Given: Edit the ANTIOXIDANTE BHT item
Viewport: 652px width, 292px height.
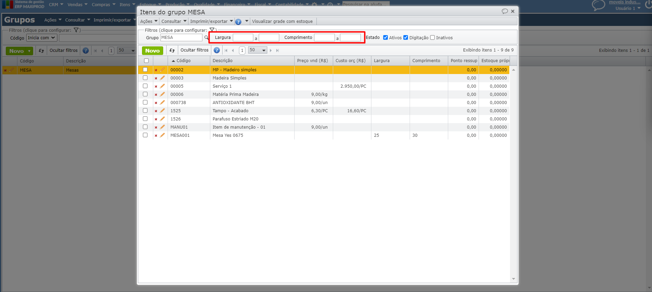Looking at the screenshot, I should click(162, 102).
